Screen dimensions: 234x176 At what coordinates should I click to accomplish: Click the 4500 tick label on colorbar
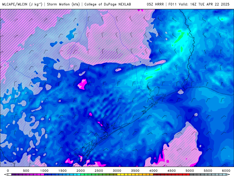coord(172,171)
